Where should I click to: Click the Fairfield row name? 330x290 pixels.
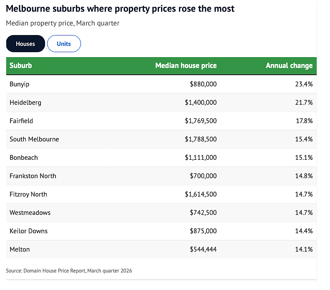point(21,121)
